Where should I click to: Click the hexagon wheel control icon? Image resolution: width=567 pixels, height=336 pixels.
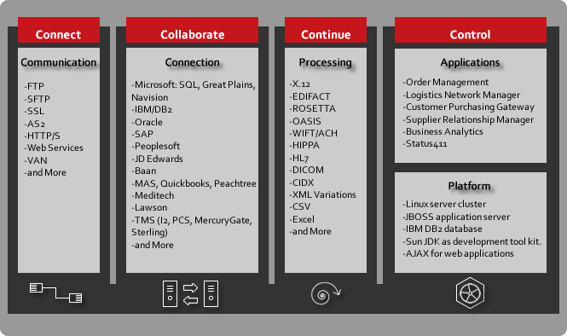coord(470,293)
